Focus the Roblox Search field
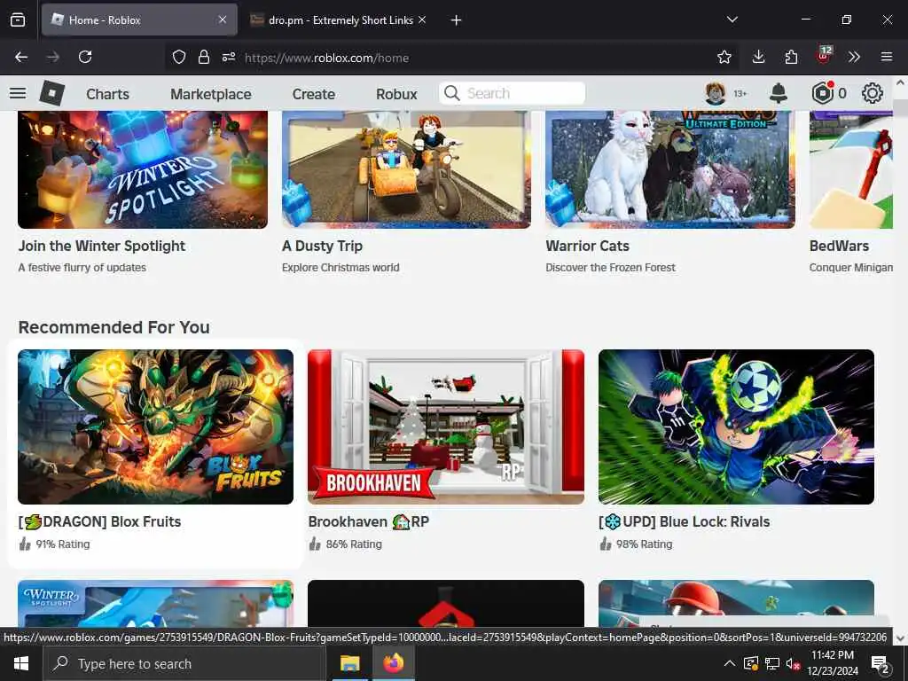 (x=512, y=93)
